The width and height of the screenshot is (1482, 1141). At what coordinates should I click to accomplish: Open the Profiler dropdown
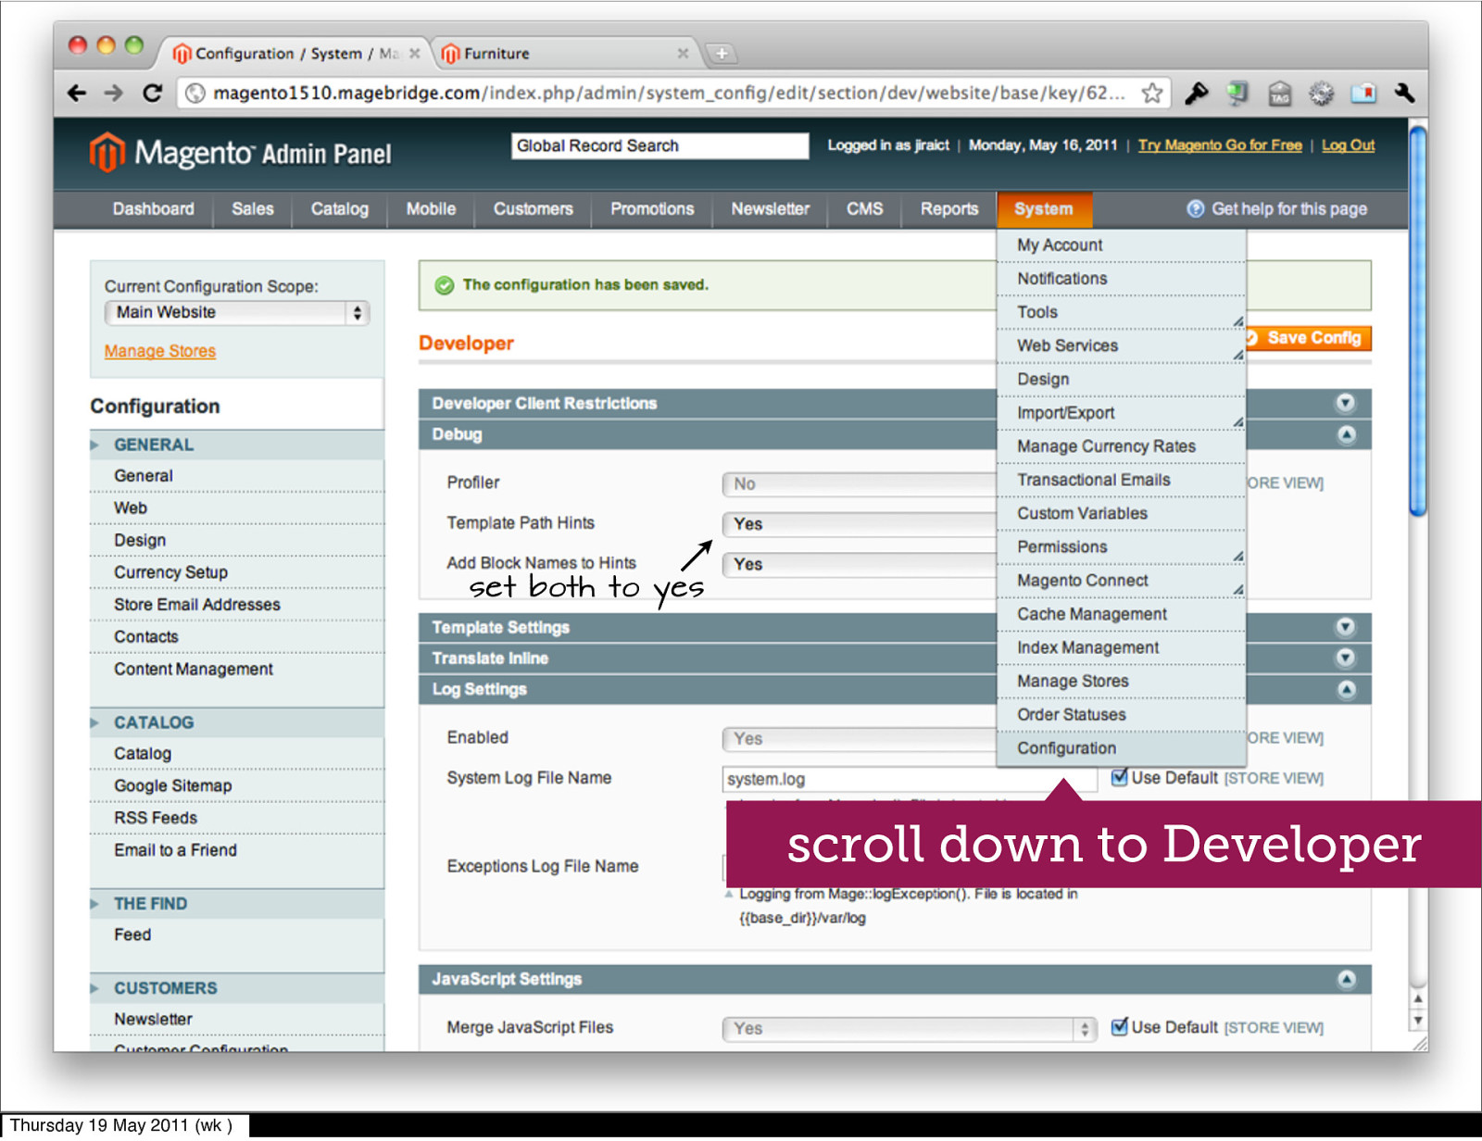[860, 483]
